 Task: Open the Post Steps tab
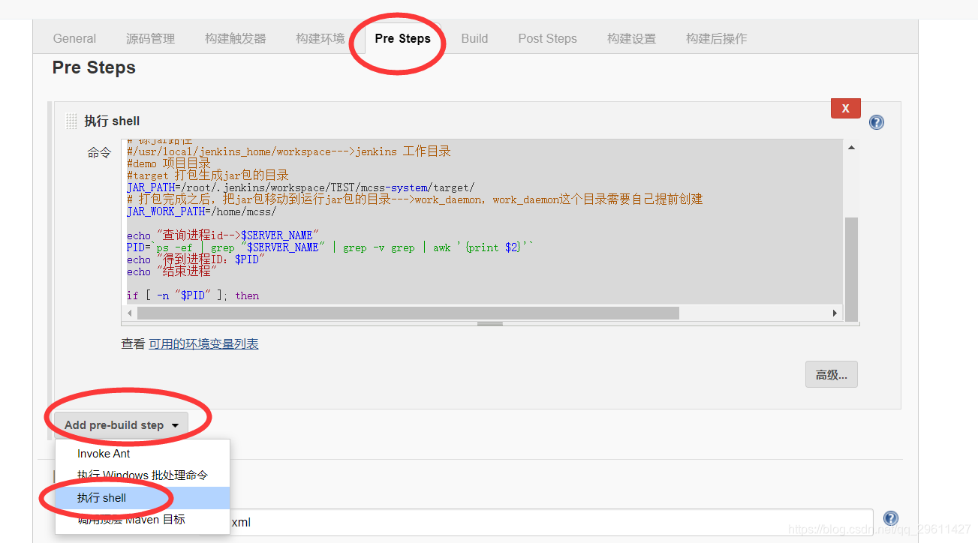547,38
